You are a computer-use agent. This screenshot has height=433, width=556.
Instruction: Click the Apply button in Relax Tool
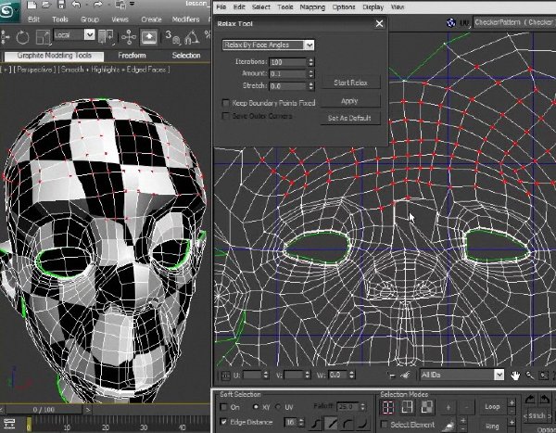tap(349, 101)
